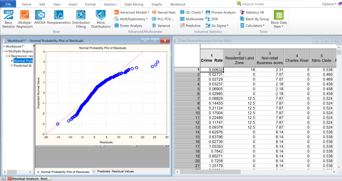Screen dimensions: 342x181
Task: Open Process Analysis tool
Action: [221, 12]
